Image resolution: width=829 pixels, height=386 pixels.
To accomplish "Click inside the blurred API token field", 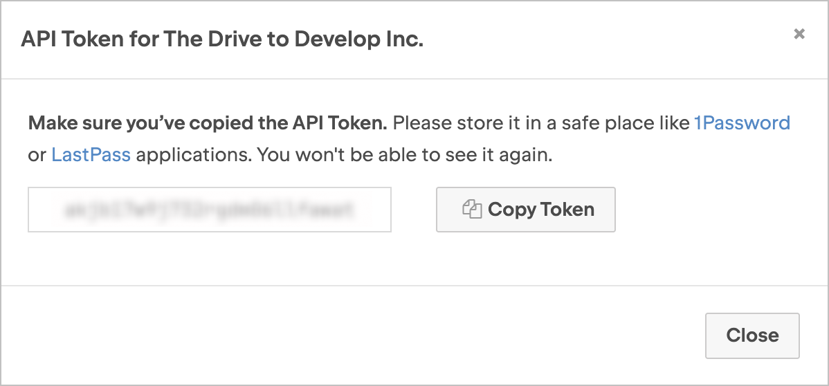I will click(209, 210).
